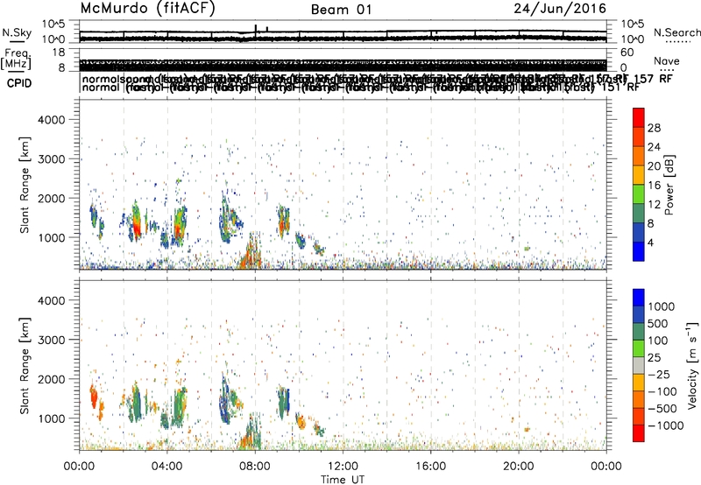Click the Nave legend label
The image size is (701, 485).
pyautogui.click(x=667, y=61)
